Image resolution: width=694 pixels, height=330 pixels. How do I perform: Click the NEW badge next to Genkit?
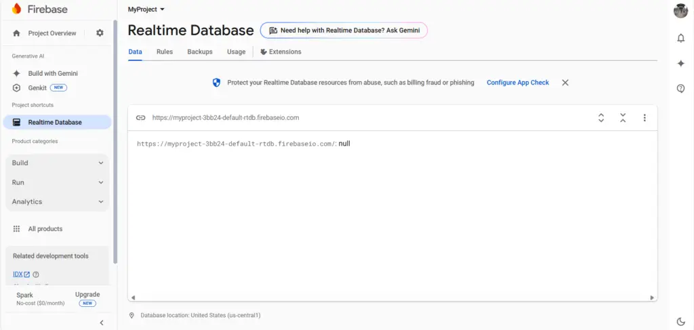(x=58, y=88)
